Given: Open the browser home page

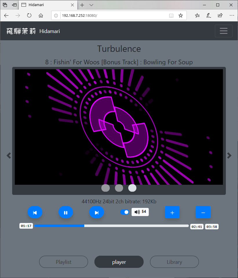Looking at the screenshot, I should [x=41, y=16].
